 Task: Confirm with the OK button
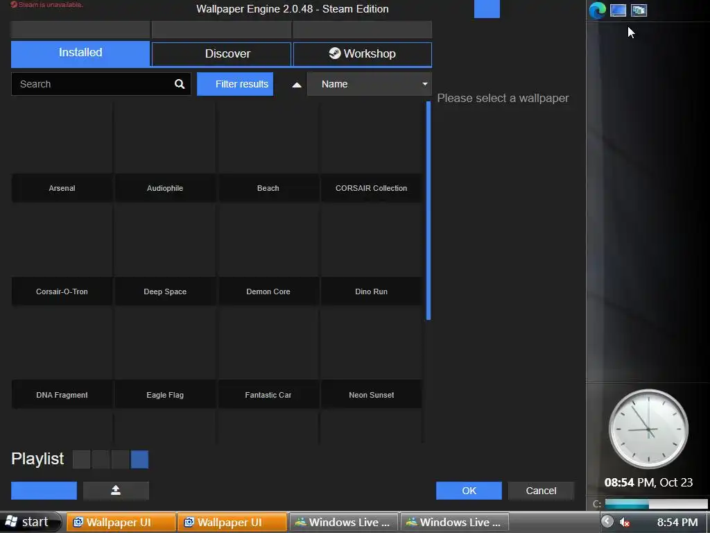(469, 491)
